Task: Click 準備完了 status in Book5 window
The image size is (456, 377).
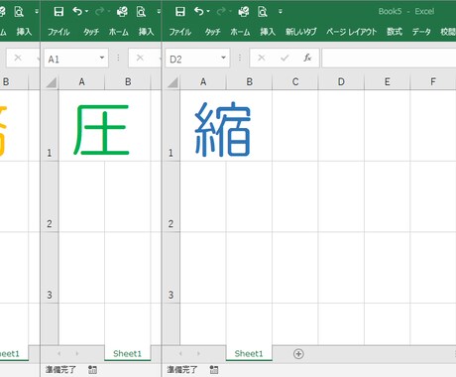Action: (182, 370)
